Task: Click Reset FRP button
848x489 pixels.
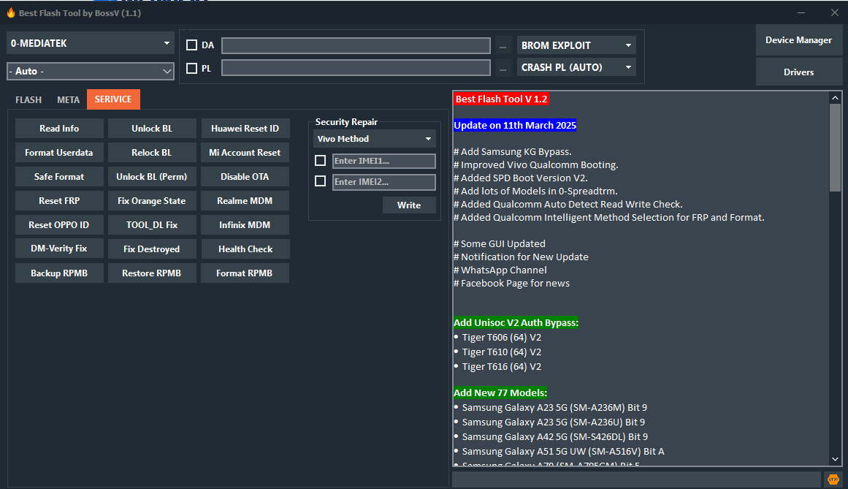Action: click(x=59, y=201)
